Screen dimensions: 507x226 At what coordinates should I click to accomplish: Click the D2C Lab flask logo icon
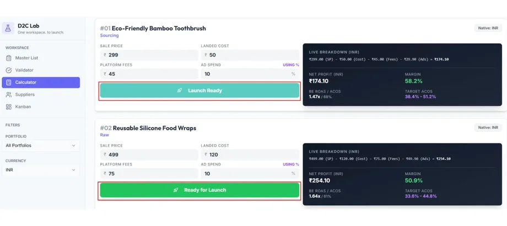(8, 28)
